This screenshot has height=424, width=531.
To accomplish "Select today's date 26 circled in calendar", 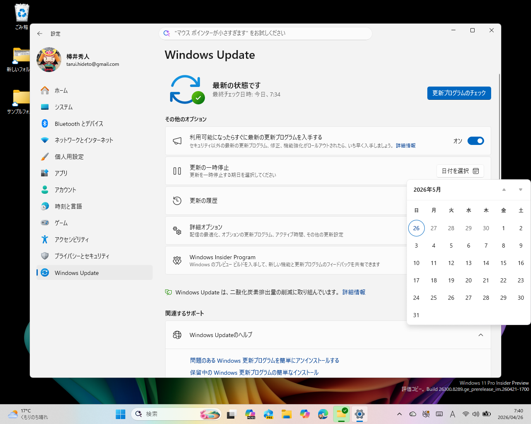I will pos(417,228).
